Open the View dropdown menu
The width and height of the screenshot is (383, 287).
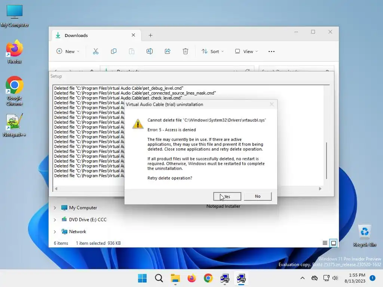point(246,52)
